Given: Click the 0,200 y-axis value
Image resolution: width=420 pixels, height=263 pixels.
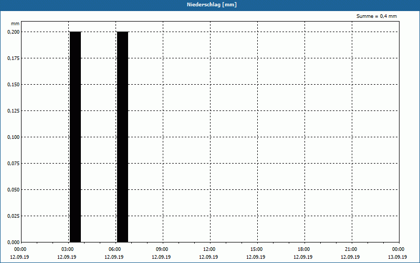Looking at the screenshot, I should click(14, 32).
